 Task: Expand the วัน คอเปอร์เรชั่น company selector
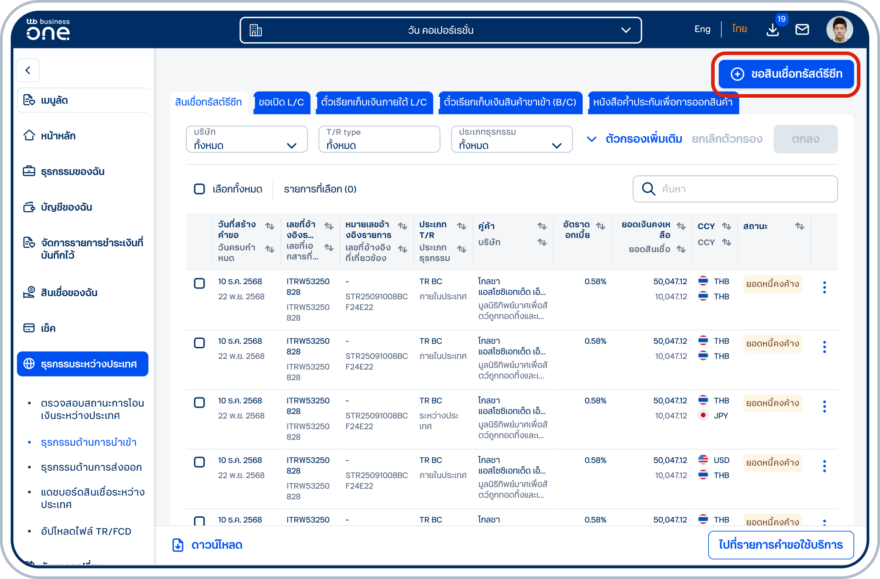pos(440,30)
